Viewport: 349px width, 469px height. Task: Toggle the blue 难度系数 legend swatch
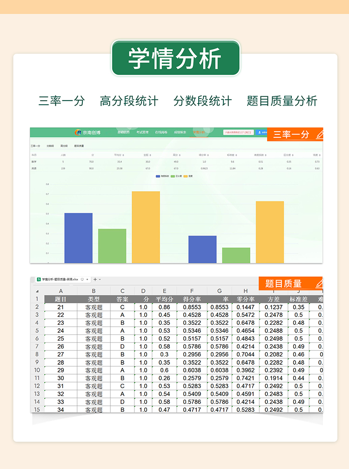(158, 176)
